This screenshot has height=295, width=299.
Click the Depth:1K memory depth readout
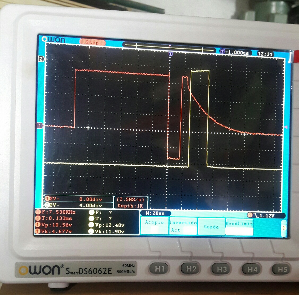point(130,206)
